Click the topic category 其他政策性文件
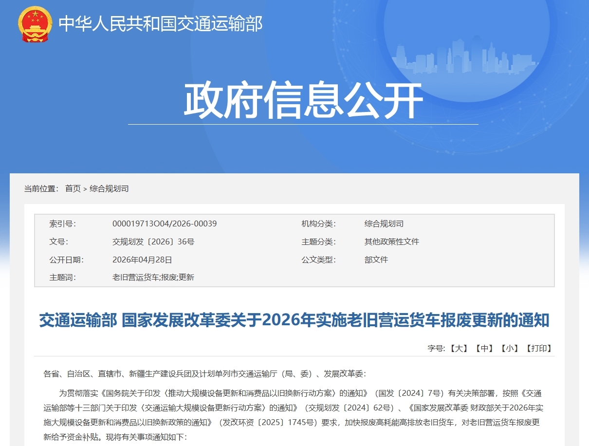Screen dimensions: 589x446 pyautogui.click(x=392, y=242)
